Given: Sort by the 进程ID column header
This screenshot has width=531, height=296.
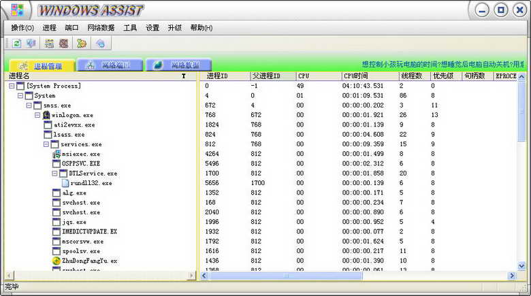Looking at the screenshot, I should click(x=225, y=76).
